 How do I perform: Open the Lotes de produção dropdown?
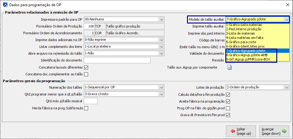[287, 87]
